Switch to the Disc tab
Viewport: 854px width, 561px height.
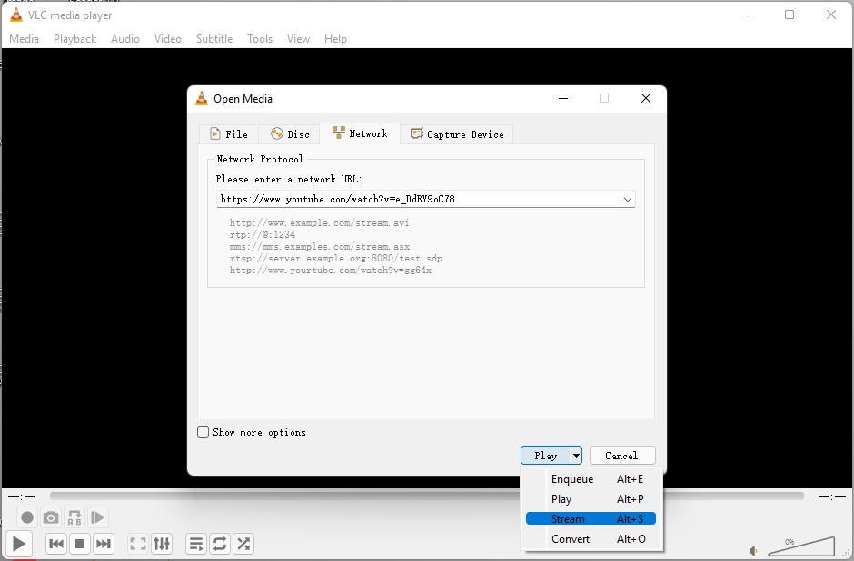290,133
